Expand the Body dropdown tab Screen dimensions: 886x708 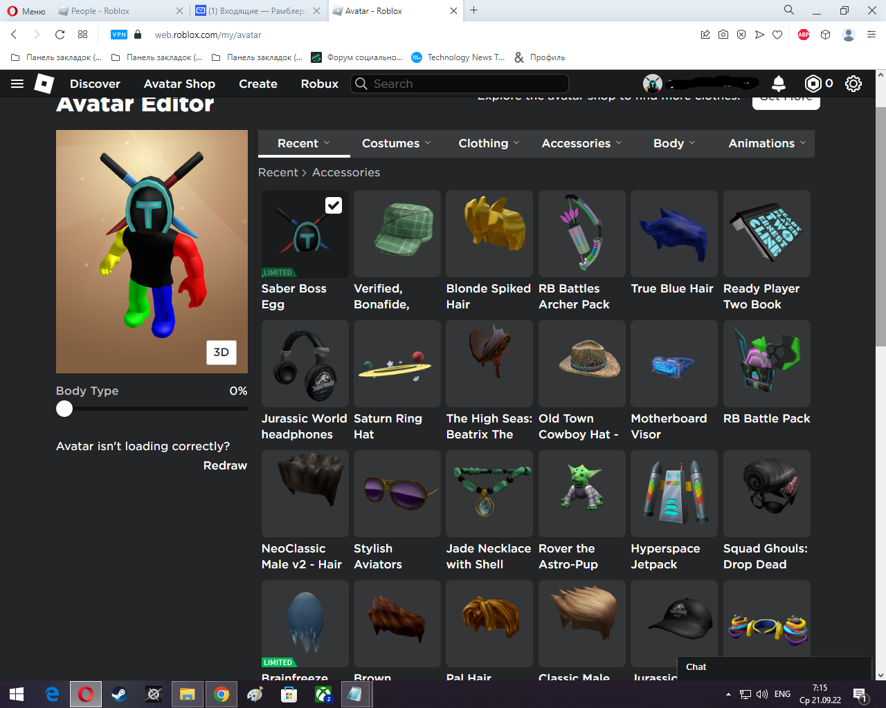[x=674, y=143]
